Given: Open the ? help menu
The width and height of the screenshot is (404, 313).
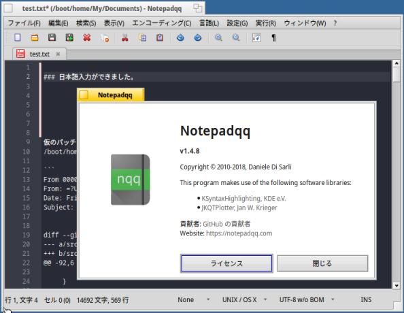Looking at the screenshot, I should click(335, 23).
